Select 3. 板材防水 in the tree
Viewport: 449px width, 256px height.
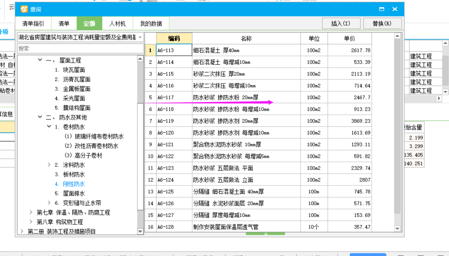[x=70, y=174]
